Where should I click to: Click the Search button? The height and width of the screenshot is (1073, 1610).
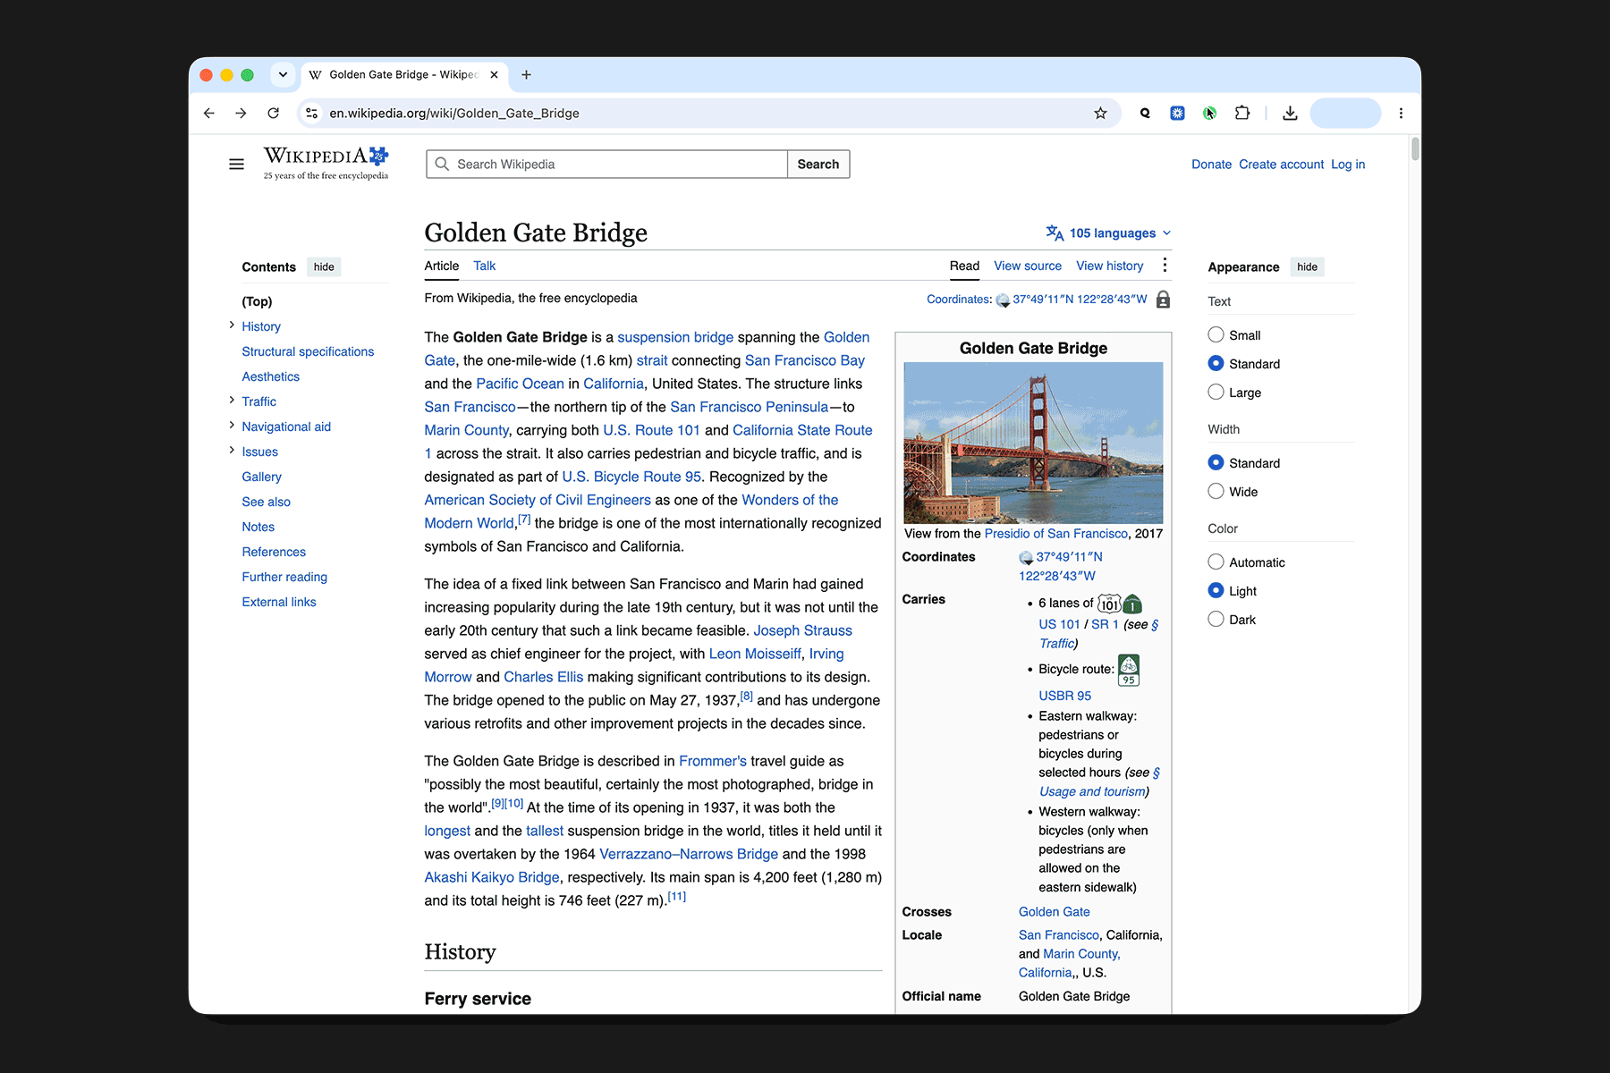point(818,165)
